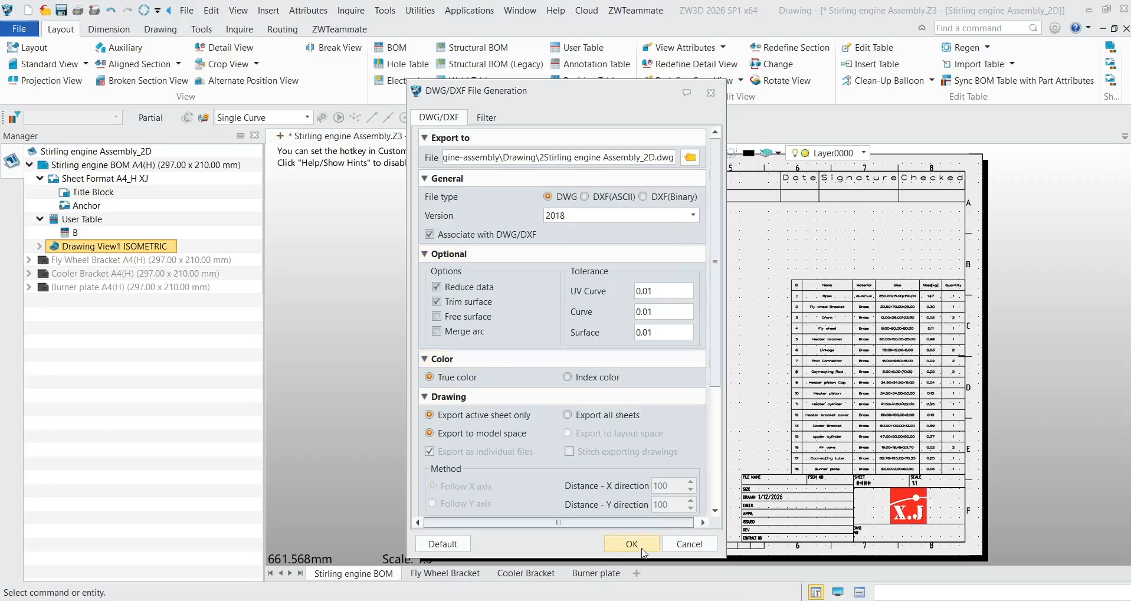Open the file browse folder icon
Image resolution: width=1131 pixels, height=601 pixels.
click(x=690, y=157)
